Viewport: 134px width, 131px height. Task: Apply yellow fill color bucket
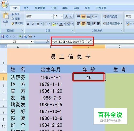point(54,24)
